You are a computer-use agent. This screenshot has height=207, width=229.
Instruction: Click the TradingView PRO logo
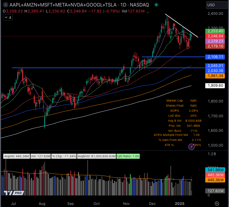tap(14, 193)
